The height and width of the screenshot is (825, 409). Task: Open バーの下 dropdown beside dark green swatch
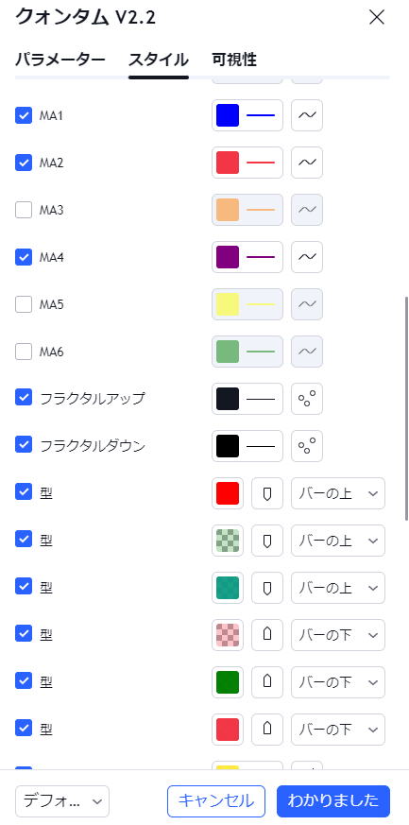coord(338,682)
